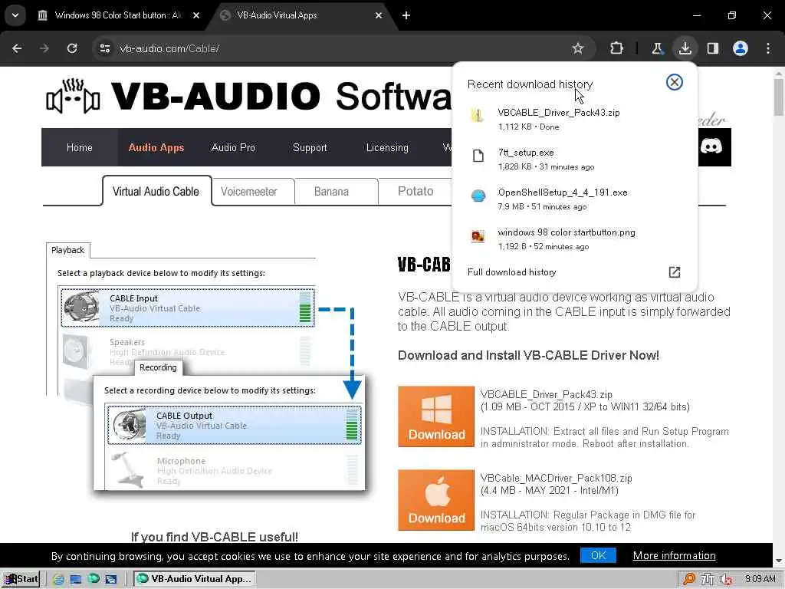The image size is (785, 589).
Task: Open Audio Pro navigation item
Action: (x=233, y=148)
